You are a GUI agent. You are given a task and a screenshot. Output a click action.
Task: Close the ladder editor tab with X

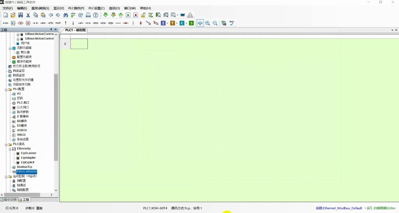pos(396,30)
